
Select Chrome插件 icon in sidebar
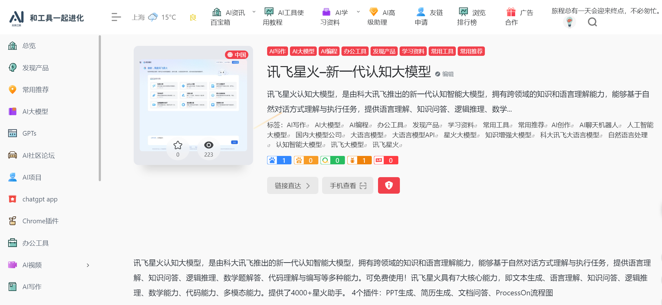(x=12, y=221)
